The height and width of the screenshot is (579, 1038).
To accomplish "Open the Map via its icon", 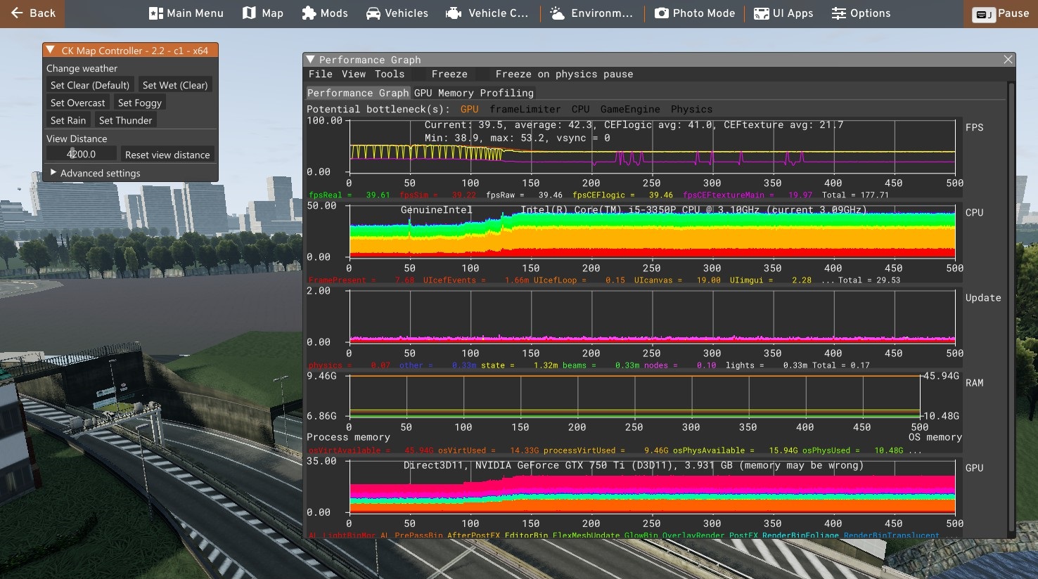I will click(x=249, y=13).
